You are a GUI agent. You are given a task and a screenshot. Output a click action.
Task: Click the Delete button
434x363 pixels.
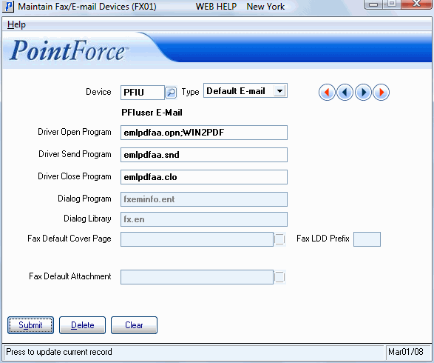[x=83, y=325]
